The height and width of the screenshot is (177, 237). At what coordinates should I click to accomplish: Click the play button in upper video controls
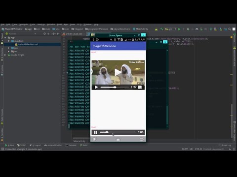pos(96,87)
